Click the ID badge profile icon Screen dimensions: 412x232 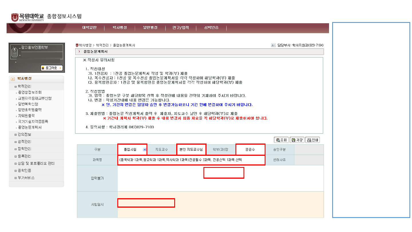click(x=15, y=52)
